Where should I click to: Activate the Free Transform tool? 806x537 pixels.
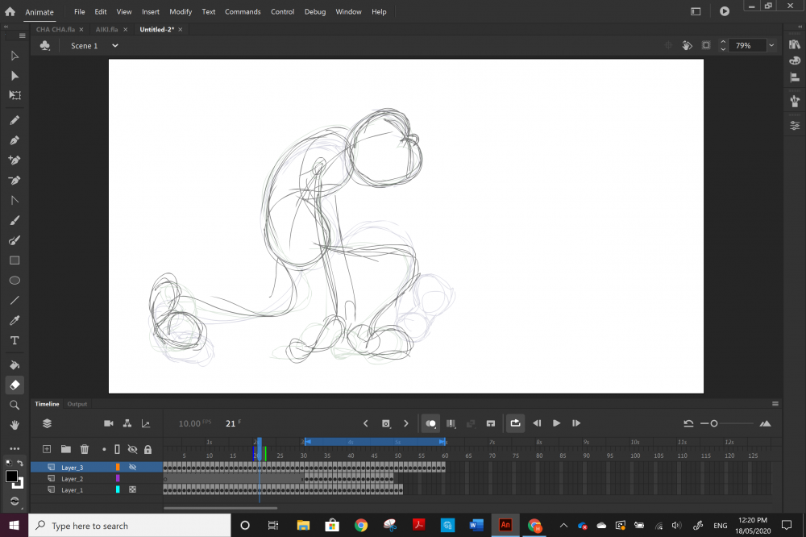click(15, 95)
